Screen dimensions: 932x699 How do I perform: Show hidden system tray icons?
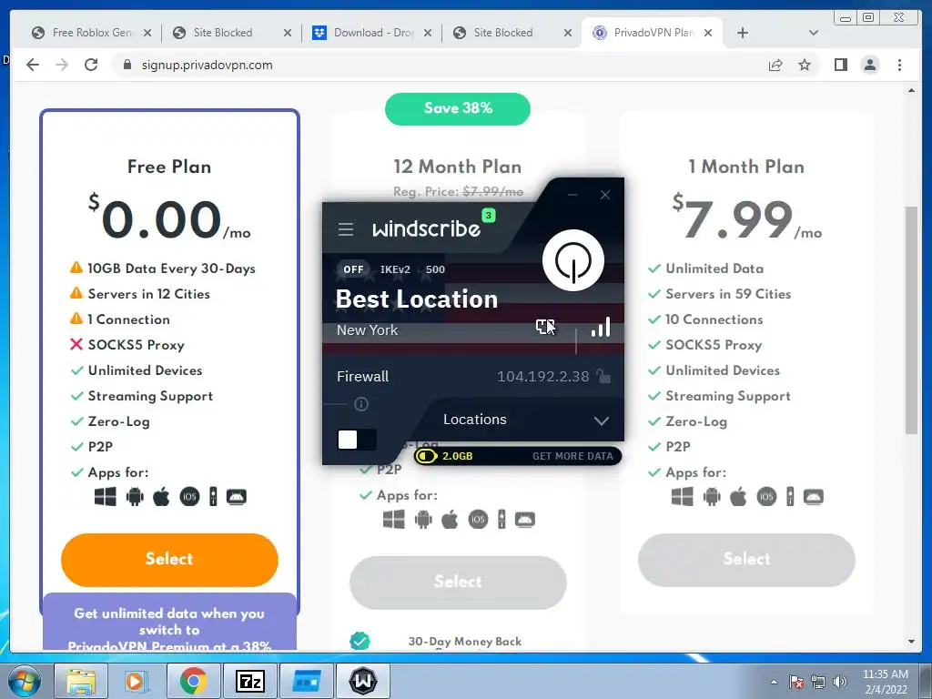(774, 682)
